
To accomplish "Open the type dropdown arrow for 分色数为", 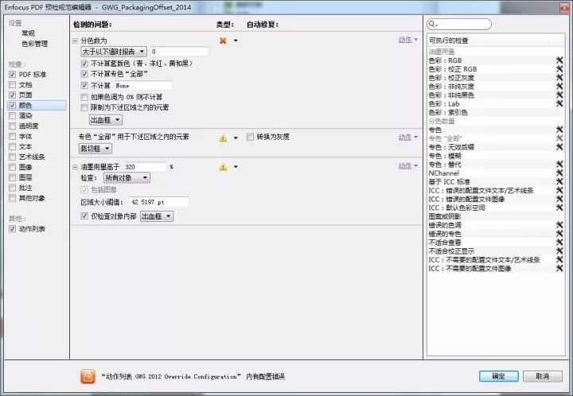I will pos(236,41).
